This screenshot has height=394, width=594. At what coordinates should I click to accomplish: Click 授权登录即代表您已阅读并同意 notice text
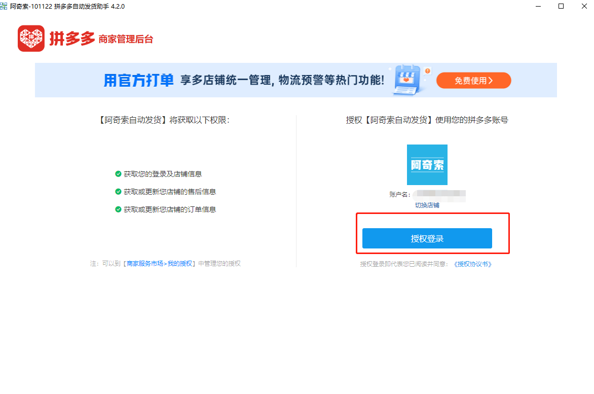[x=404, y=264]
